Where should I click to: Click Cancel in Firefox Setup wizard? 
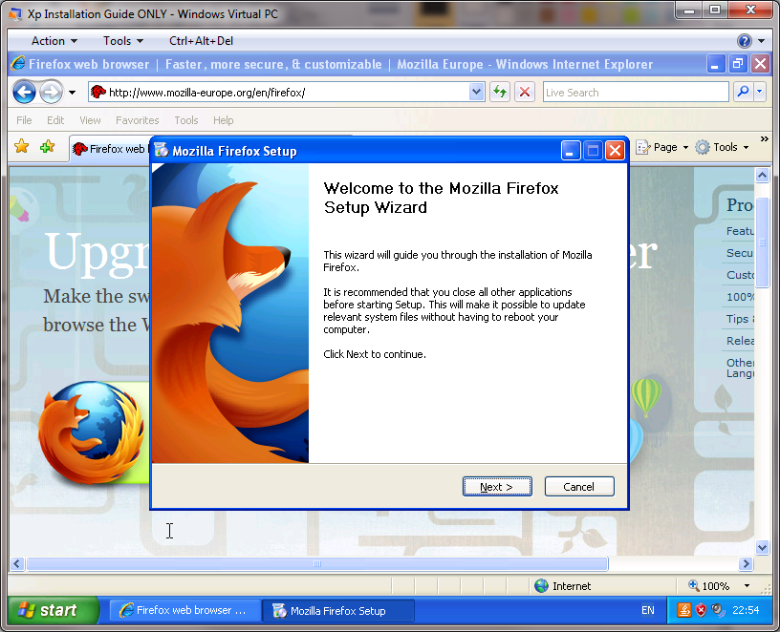579,487
